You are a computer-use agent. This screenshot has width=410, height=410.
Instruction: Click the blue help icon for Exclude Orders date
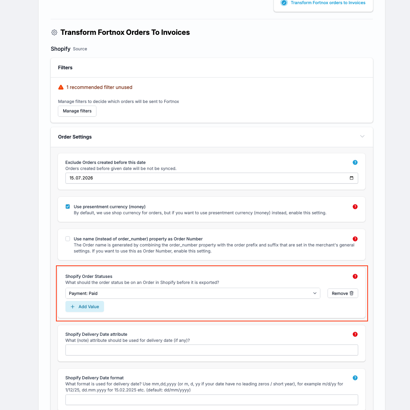point(355,162)
